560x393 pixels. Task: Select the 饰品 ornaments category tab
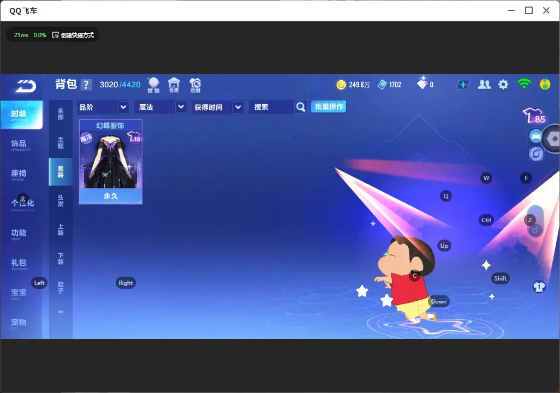click(x=21, y=145)
